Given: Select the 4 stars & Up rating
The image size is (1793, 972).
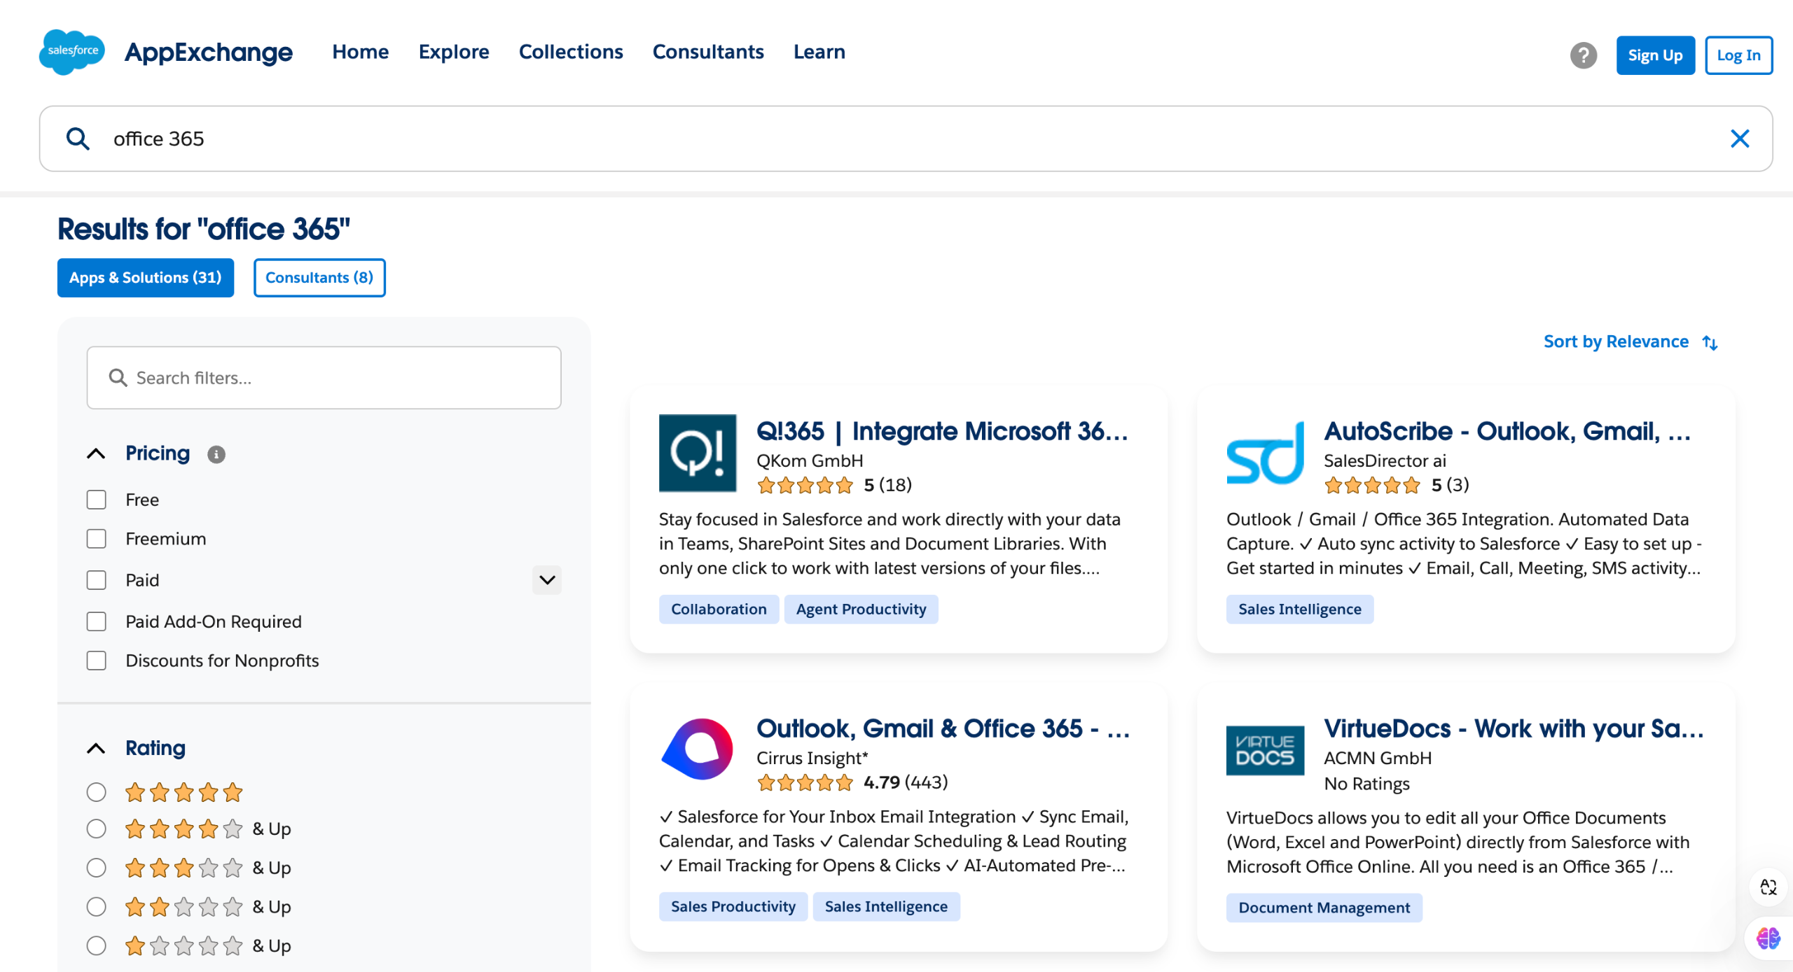Looking at the screenshot, I should pyautogui.click(x=96, y=829).
